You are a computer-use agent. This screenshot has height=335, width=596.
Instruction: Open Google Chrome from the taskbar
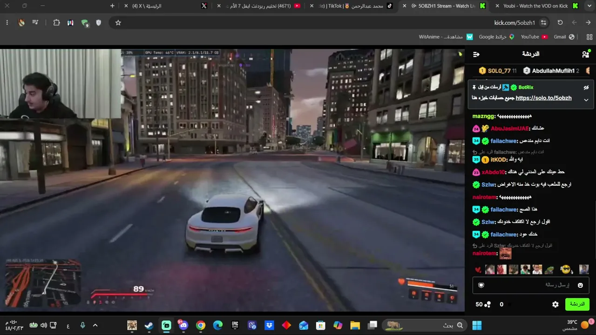coord(201,325)
